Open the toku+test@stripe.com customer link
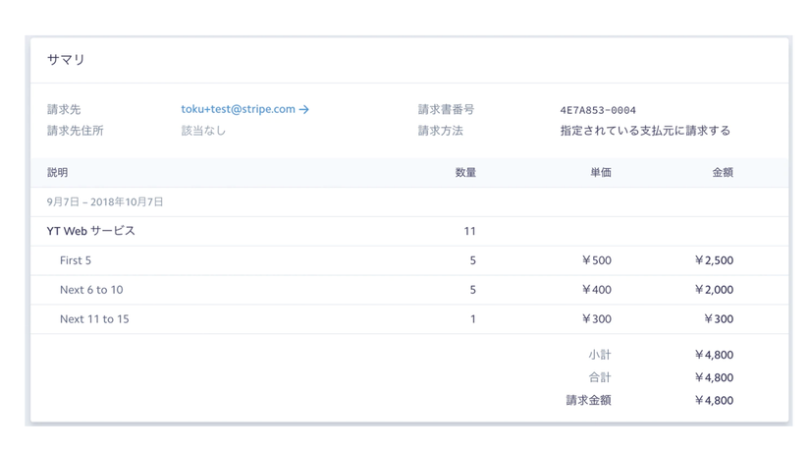 [x=238, y=110]
